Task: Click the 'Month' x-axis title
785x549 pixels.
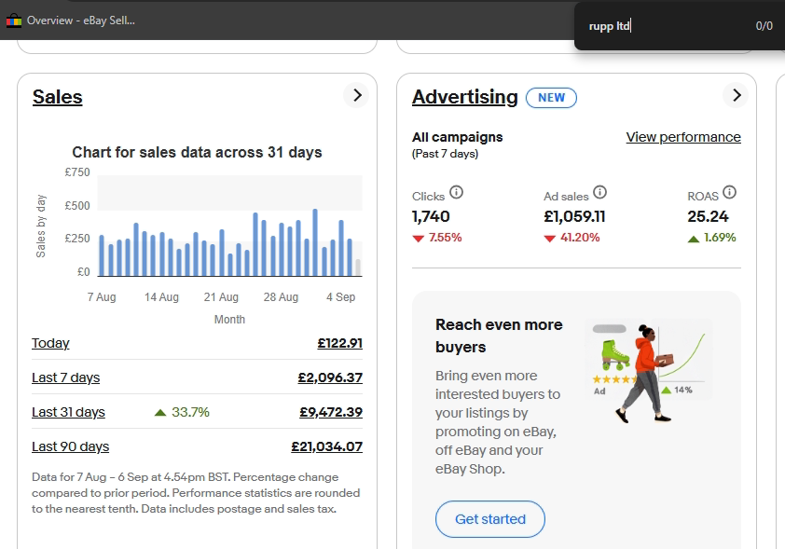Action: (x=229, y=320)
